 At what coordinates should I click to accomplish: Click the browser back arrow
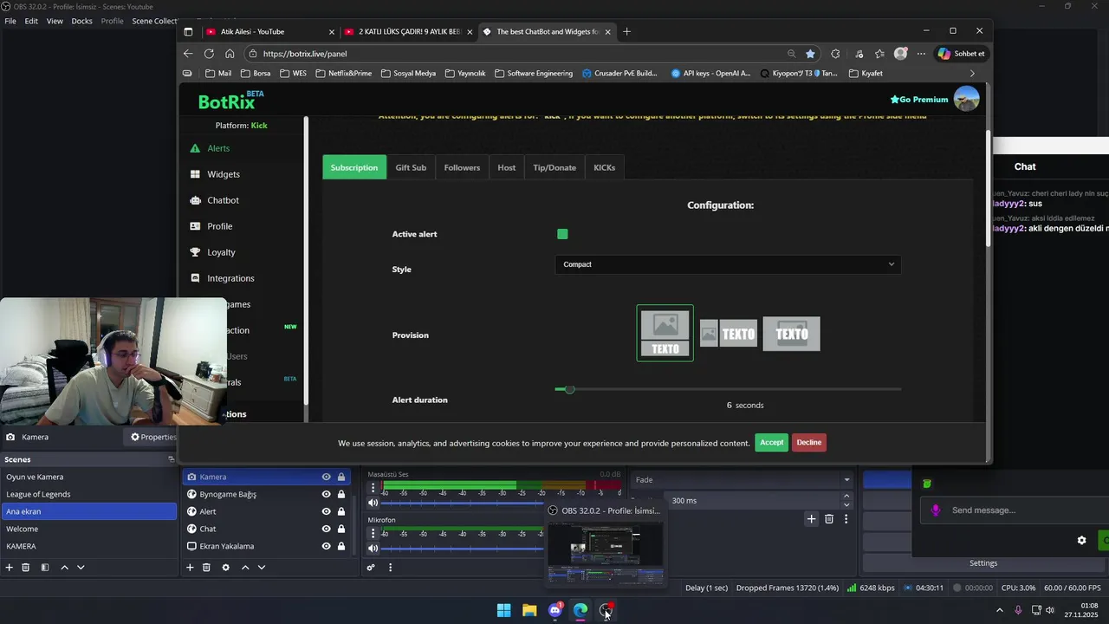pyautogui.click(x=188, y=54)
